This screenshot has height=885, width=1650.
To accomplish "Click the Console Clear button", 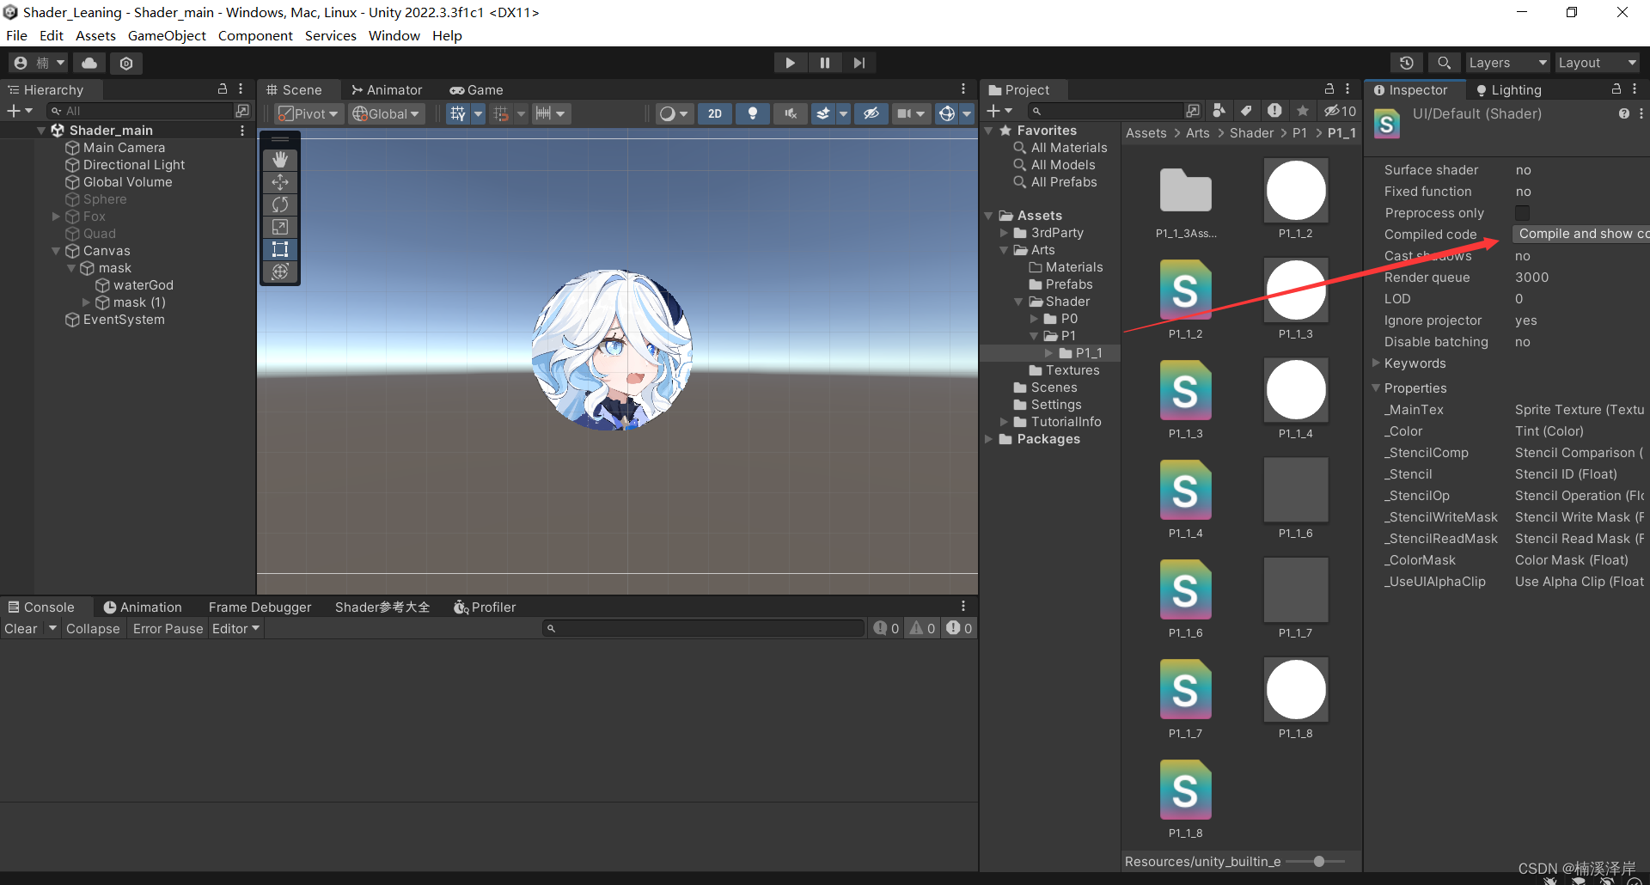I will [x=21, y=628].
